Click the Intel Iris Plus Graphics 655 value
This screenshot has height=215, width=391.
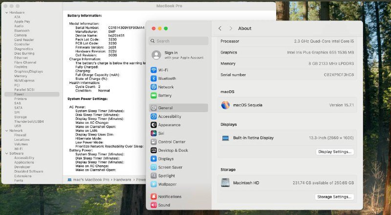pyautogui.click(x=321, y=52)
